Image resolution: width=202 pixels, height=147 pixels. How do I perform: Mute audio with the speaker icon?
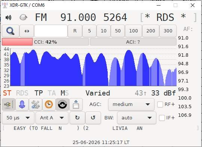pos(9,18)
